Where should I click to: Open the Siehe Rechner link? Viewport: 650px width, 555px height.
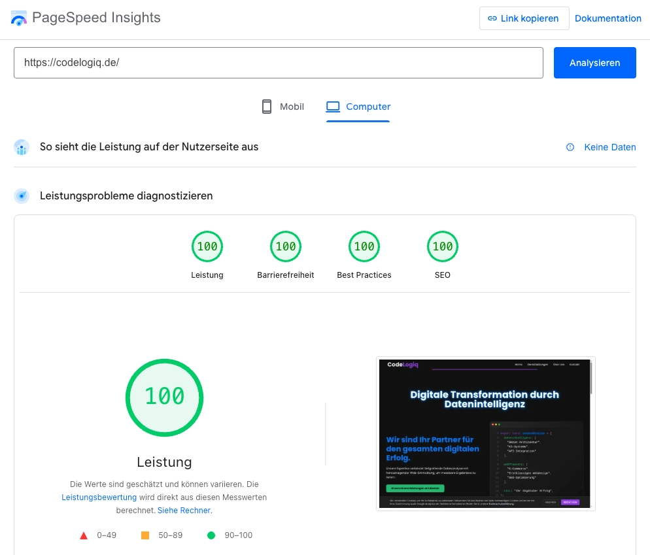pyautogui.click(x=184, y=510)
